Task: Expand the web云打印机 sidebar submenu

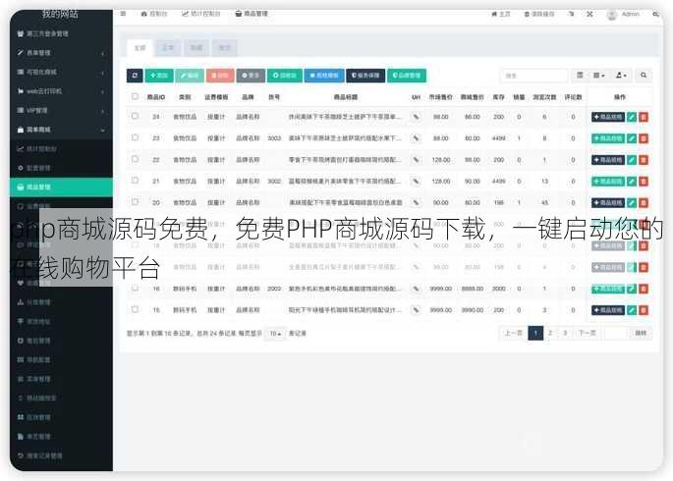Action: pyautogui.click(x=61, y=91)
